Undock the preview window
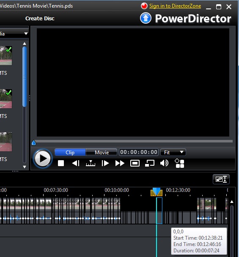 [x=150, y=163]
